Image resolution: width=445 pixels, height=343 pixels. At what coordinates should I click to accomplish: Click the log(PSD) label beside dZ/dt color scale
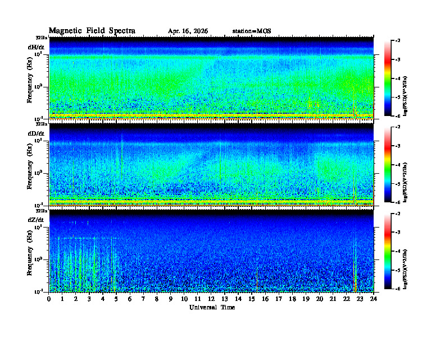tap(405, 269)
